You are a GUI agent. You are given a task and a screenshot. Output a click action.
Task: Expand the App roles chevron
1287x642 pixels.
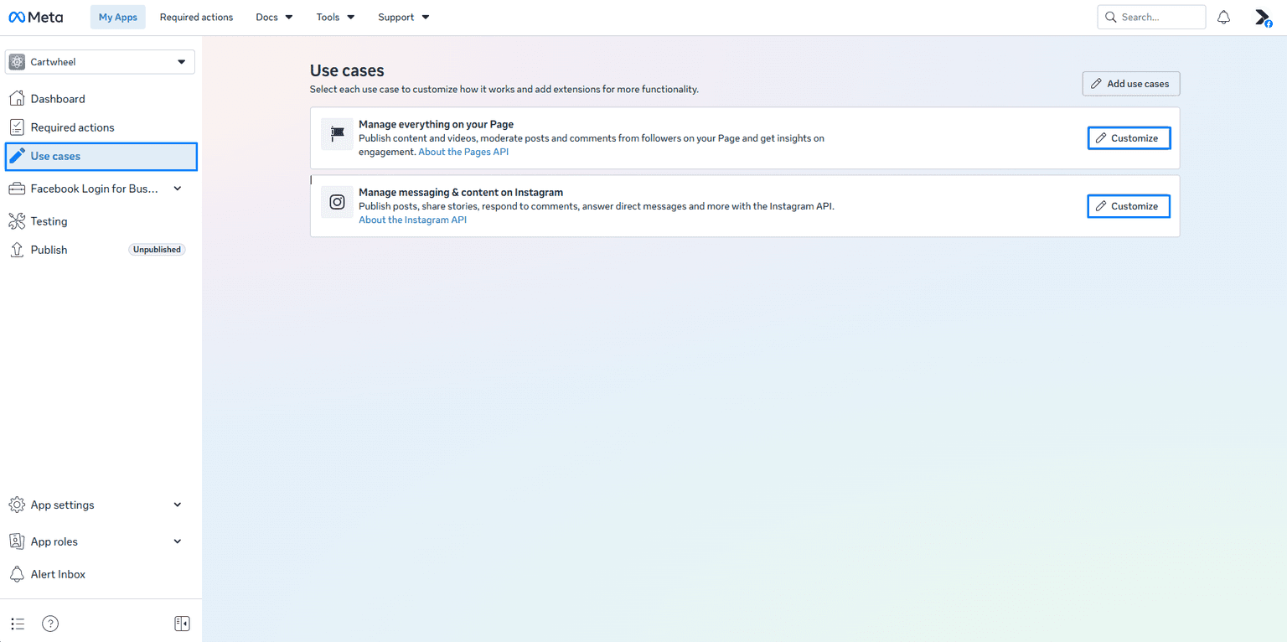point(178,541)
